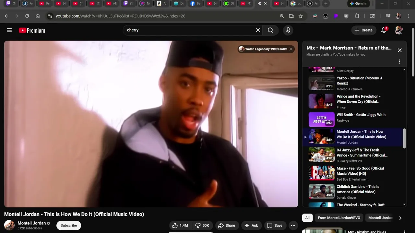Bookmark this page with the star
Viewport: 415px width, 233px height.
coord(301,16)
